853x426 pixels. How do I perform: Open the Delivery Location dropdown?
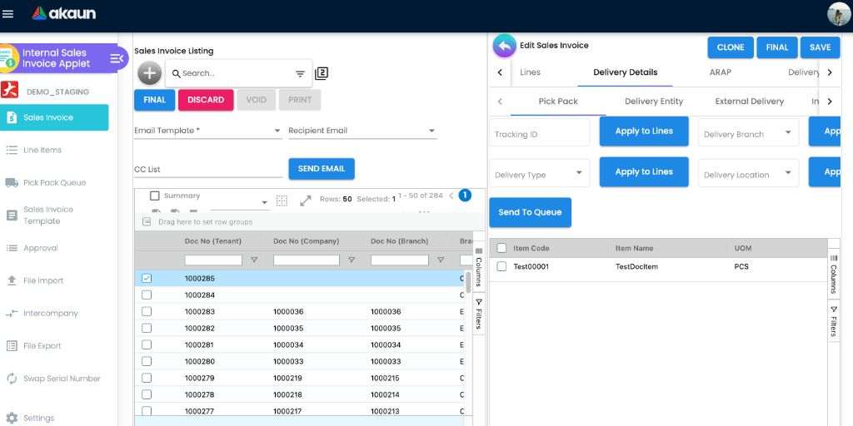point(749,173)
